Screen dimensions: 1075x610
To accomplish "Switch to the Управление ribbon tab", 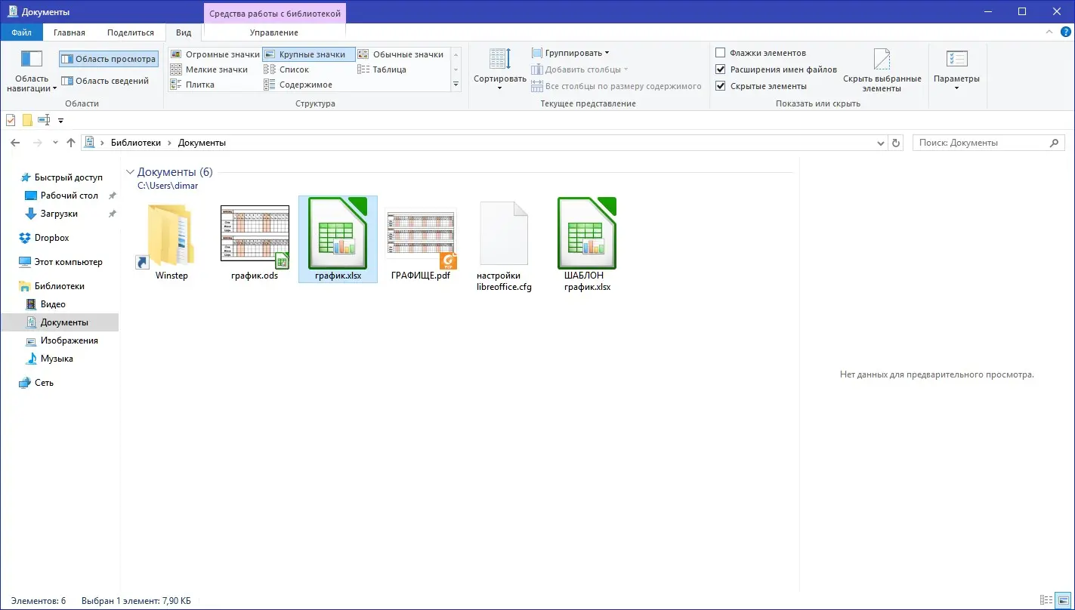I will coord(274,32).
